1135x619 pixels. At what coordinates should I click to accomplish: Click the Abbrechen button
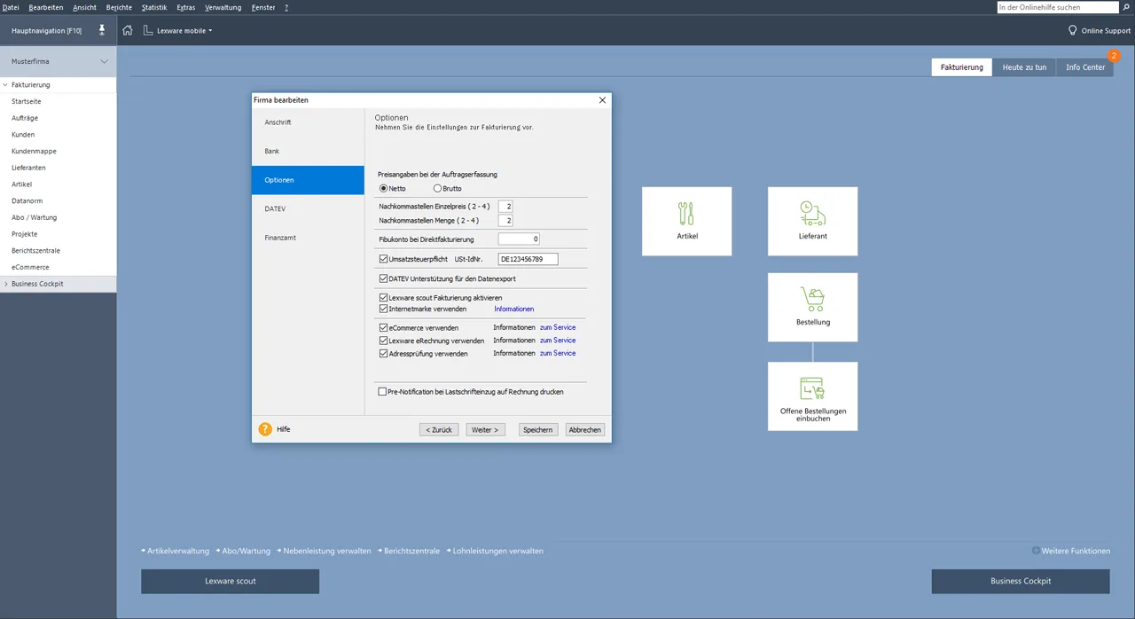(585, 429)
